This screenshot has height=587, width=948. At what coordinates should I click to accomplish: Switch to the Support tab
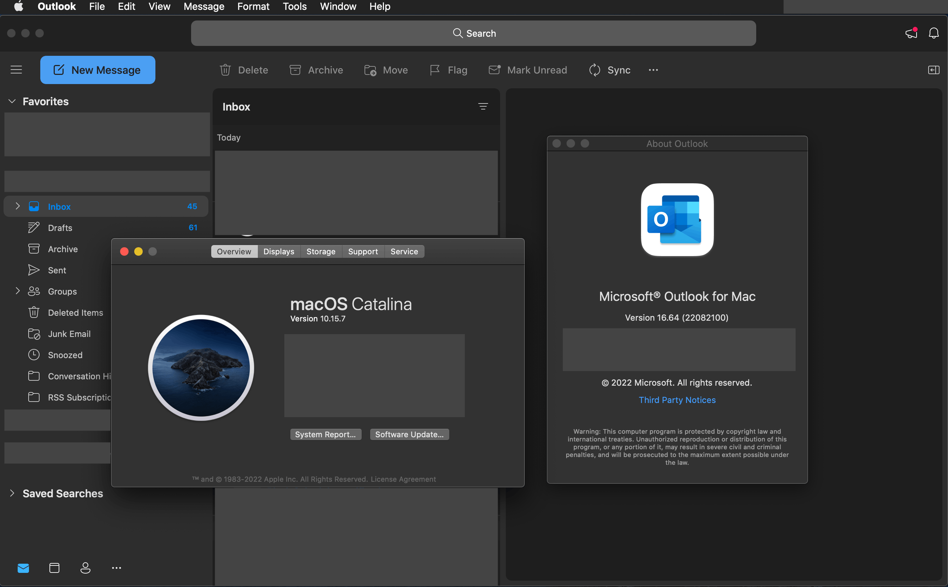[363, 251]
